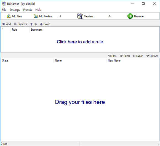The image size is (160, 146).
Task: Add a new rule with plus icon
Action: click(4, 24)
